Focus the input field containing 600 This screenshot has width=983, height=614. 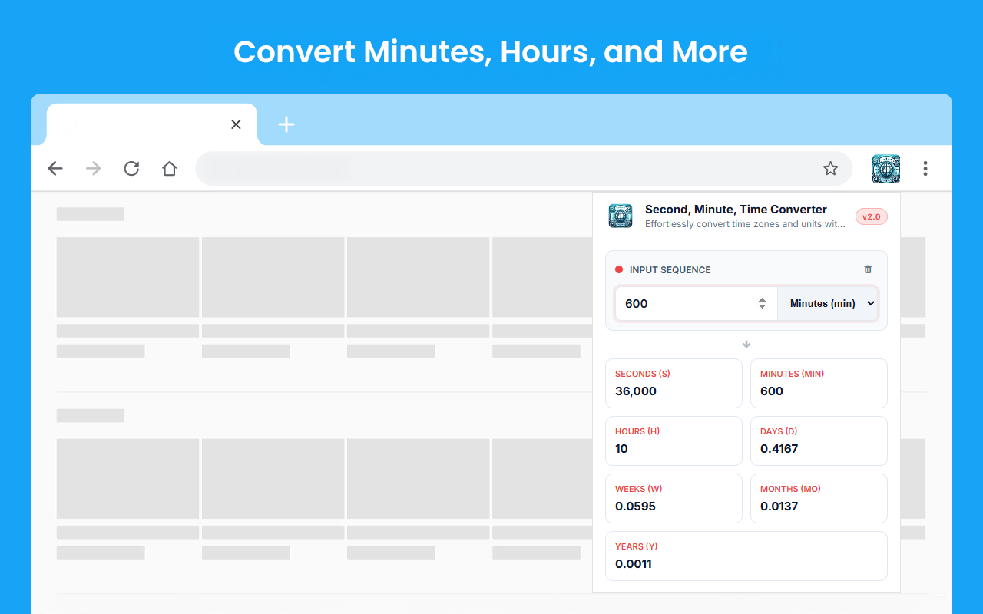tap(697, 303)
